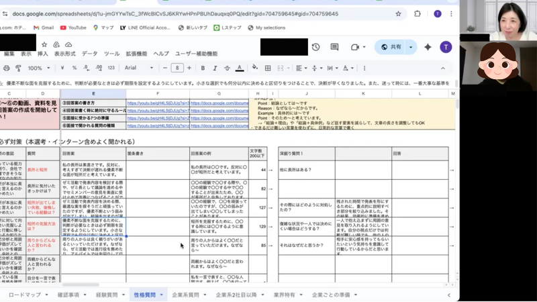This screenshot has width=537, height=302.
Task: Decrease font size with minus button
Action: pyautogui.click(x=164, y=68)
